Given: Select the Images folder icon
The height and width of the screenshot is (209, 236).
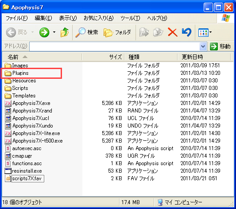Looking at the screenshot, I should coord(8,66).
